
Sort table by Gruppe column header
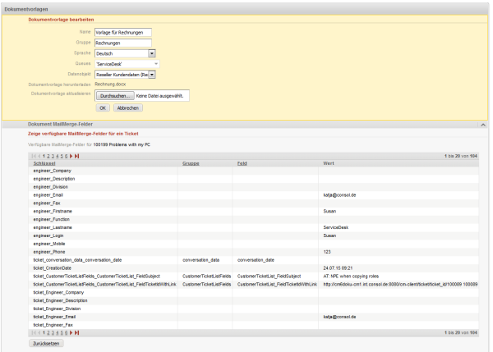point(191,163)
